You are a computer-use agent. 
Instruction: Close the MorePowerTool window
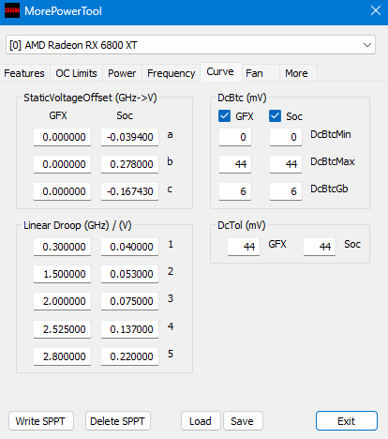(376, 10)
